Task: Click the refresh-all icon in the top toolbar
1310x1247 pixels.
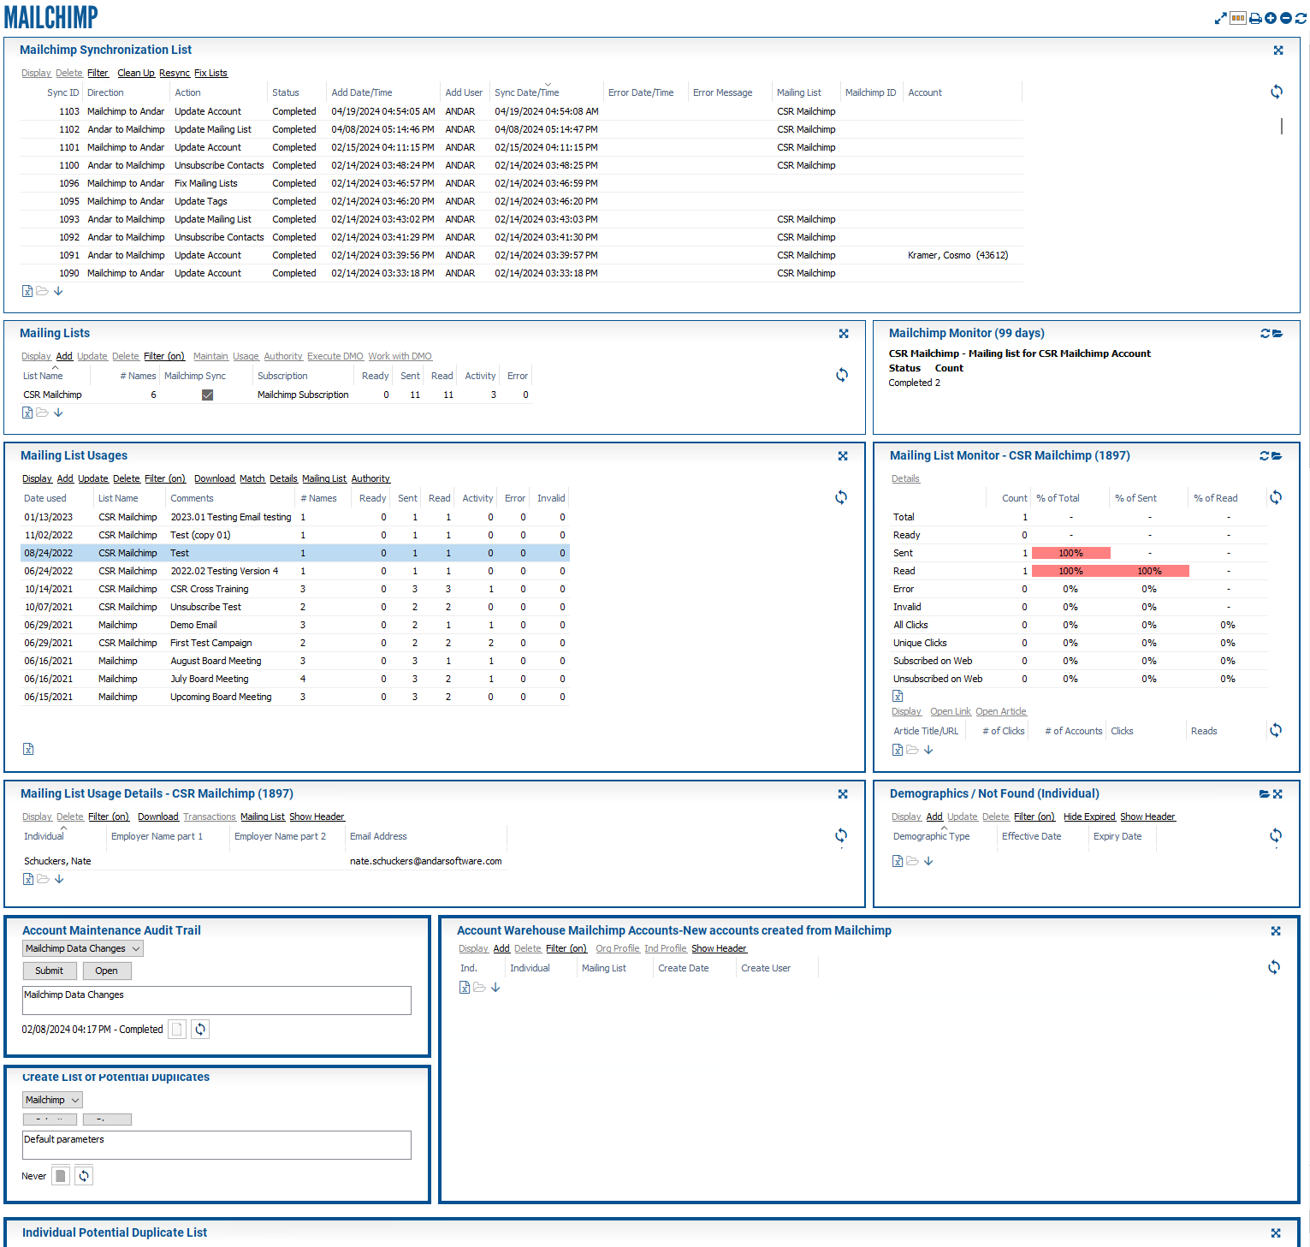Action: [1301, 18]
